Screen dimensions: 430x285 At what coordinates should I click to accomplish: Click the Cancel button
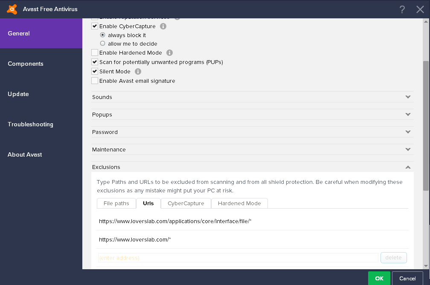(x=407, y=279)
